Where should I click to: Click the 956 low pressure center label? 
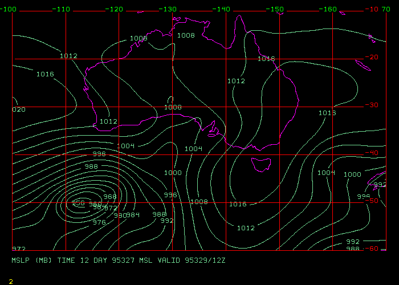coord(79,203)
